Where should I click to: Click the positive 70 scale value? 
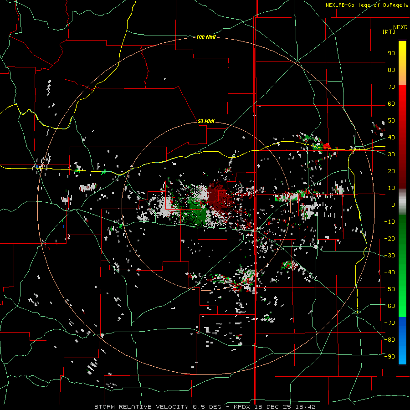(x=391, y=87)
